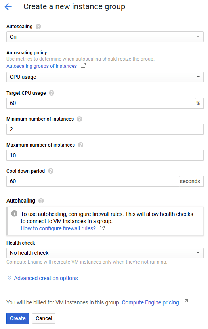
Task: Open the Autoscaling help question mark
Action: click(x=38, y=27)
